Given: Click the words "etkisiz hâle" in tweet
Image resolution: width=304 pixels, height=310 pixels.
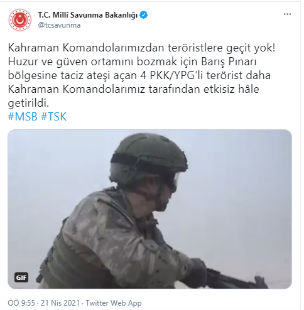Looking at the screenshot, I should (232, 89).
